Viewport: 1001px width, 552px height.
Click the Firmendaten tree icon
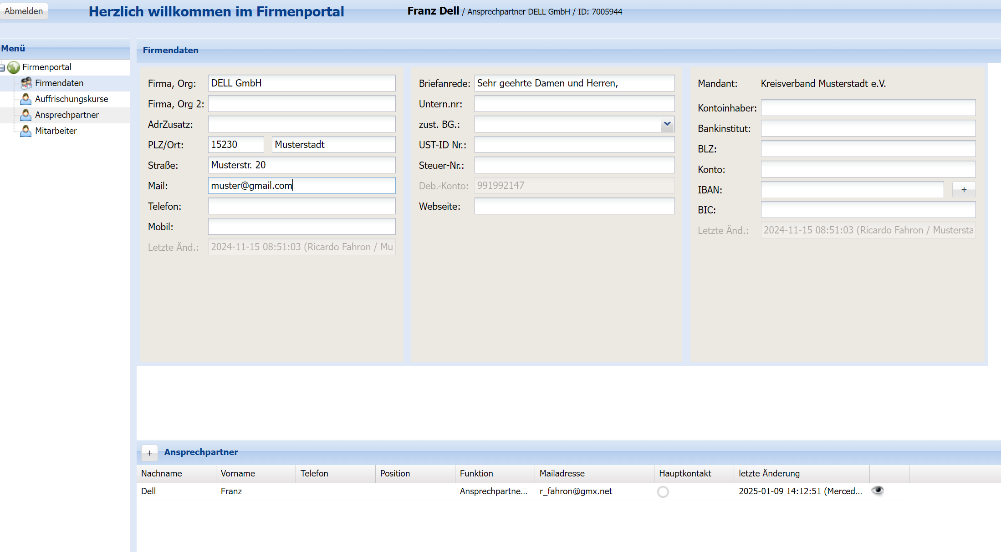(x=26, y=83)
